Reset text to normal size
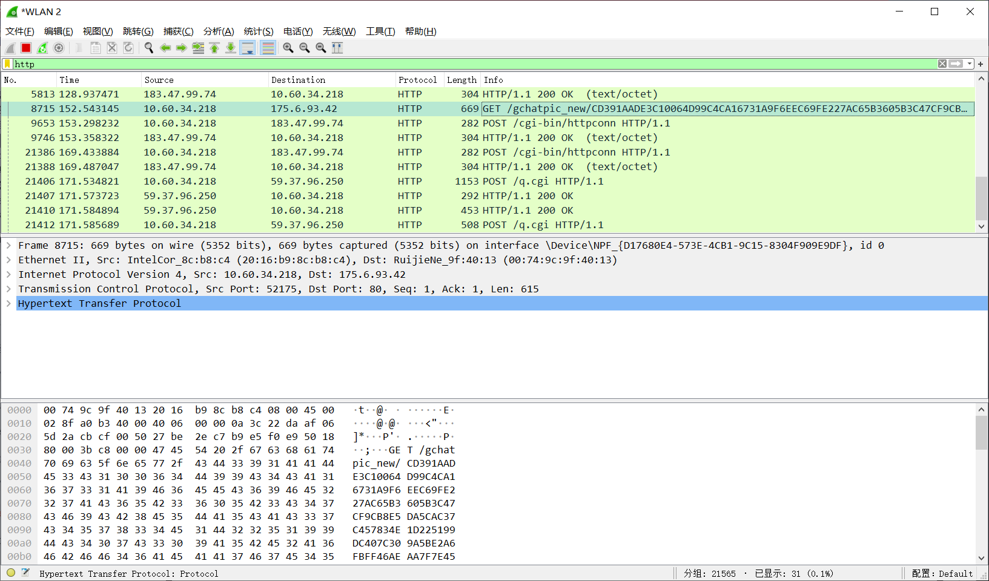 (321, 48)
